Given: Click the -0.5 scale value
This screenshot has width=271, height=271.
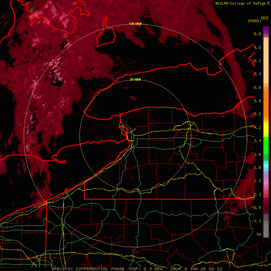Looking at the screenshot, I should pyautogui.click(x=256, y=208).
